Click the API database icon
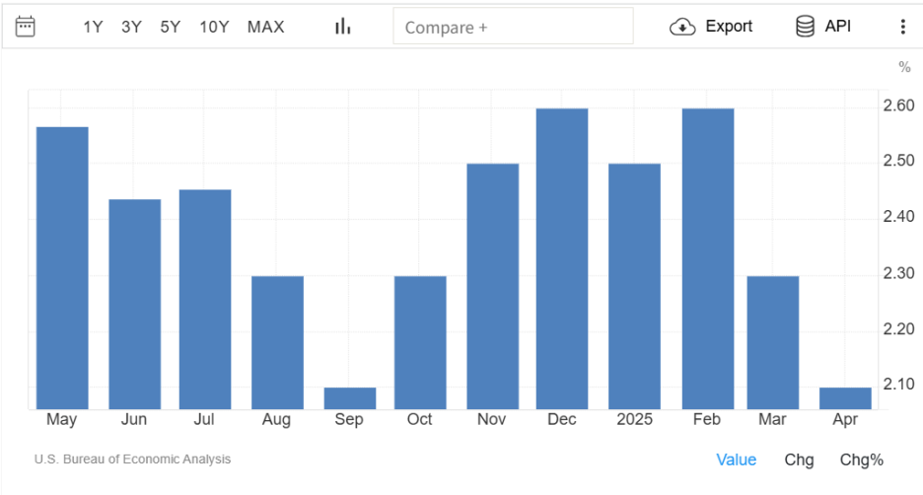This screenshot has width=923, height=495. point(805,27)
